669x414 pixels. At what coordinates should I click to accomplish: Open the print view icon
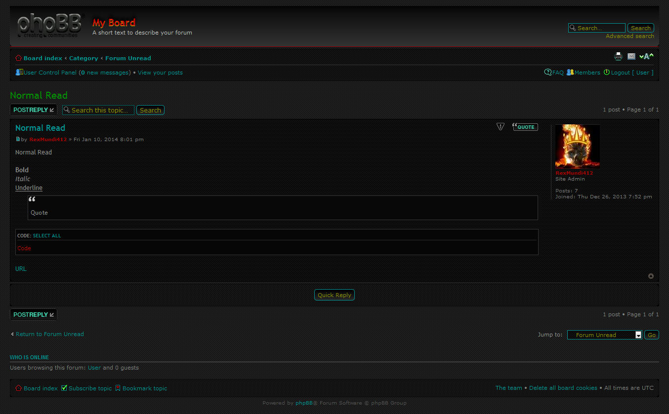(618, 56)
